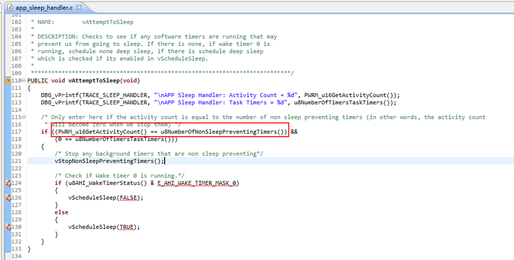Screen dimensions: 514x260
Task: Click the u8AHI_WakeTimerStatus() call
Action: point(108,183)
